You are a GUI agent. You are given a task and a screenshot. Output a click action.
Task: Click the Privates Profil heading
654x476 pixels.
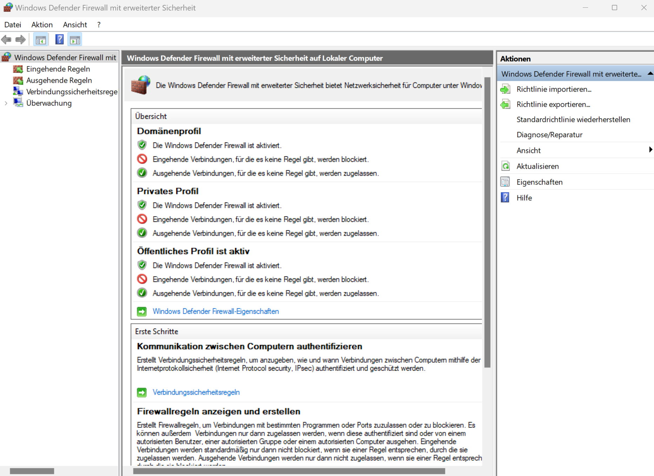(167, 191)
